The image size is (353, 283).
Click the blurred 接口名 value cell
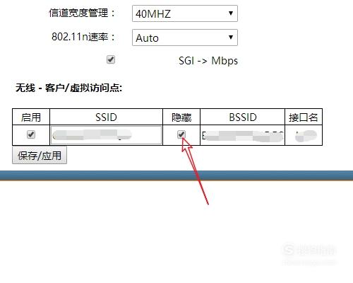304,135
